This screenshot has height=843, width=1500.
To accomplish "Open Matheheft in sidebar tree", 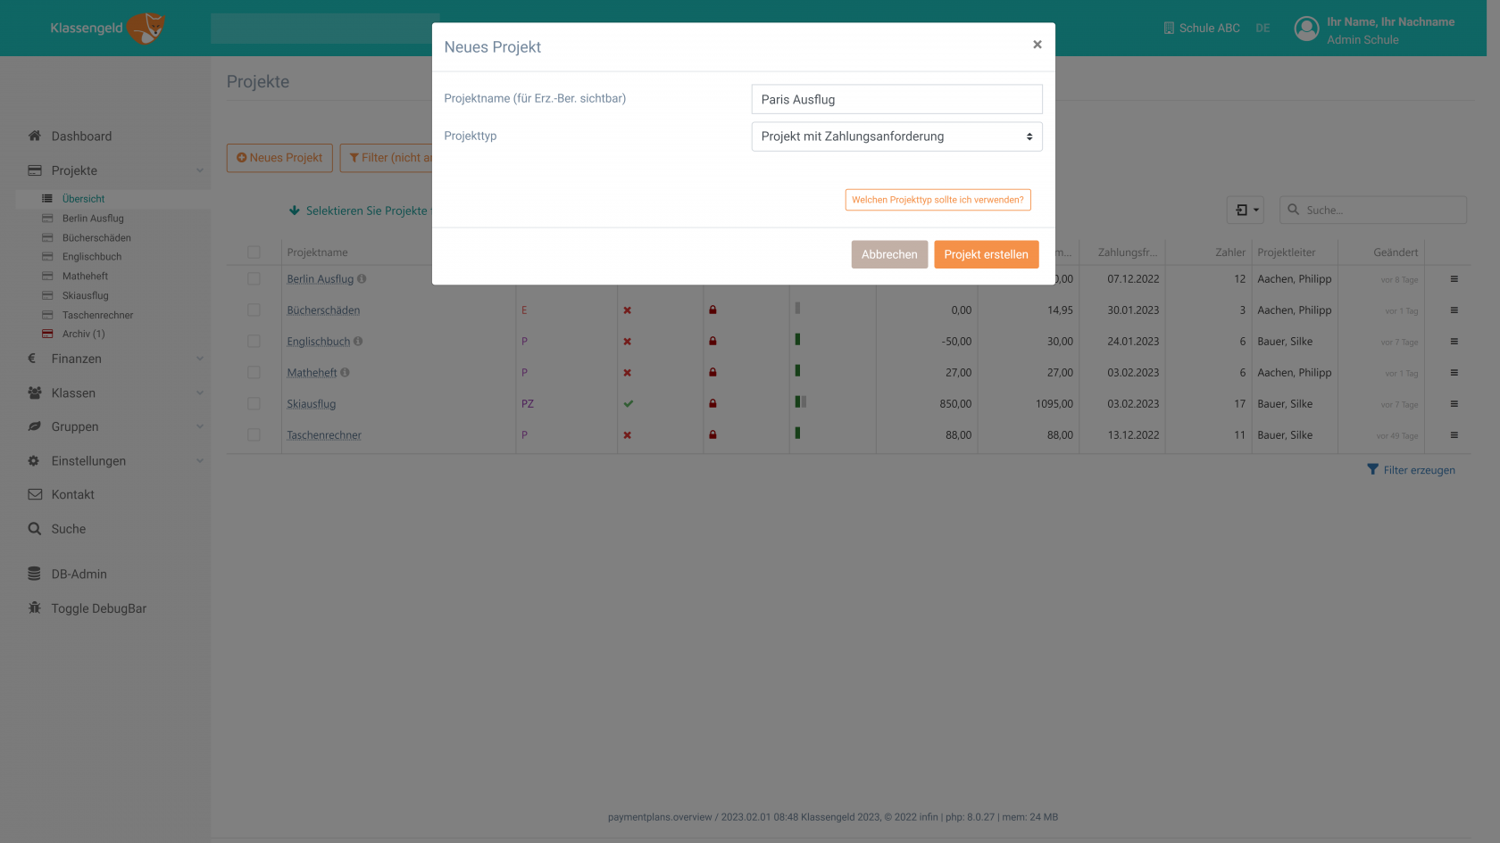I will tap(85, 277).
